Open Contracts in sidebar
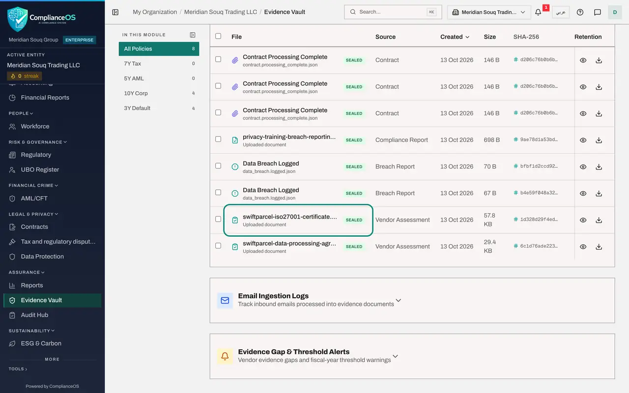Screen dimensions: 629x393 [52, 227]
